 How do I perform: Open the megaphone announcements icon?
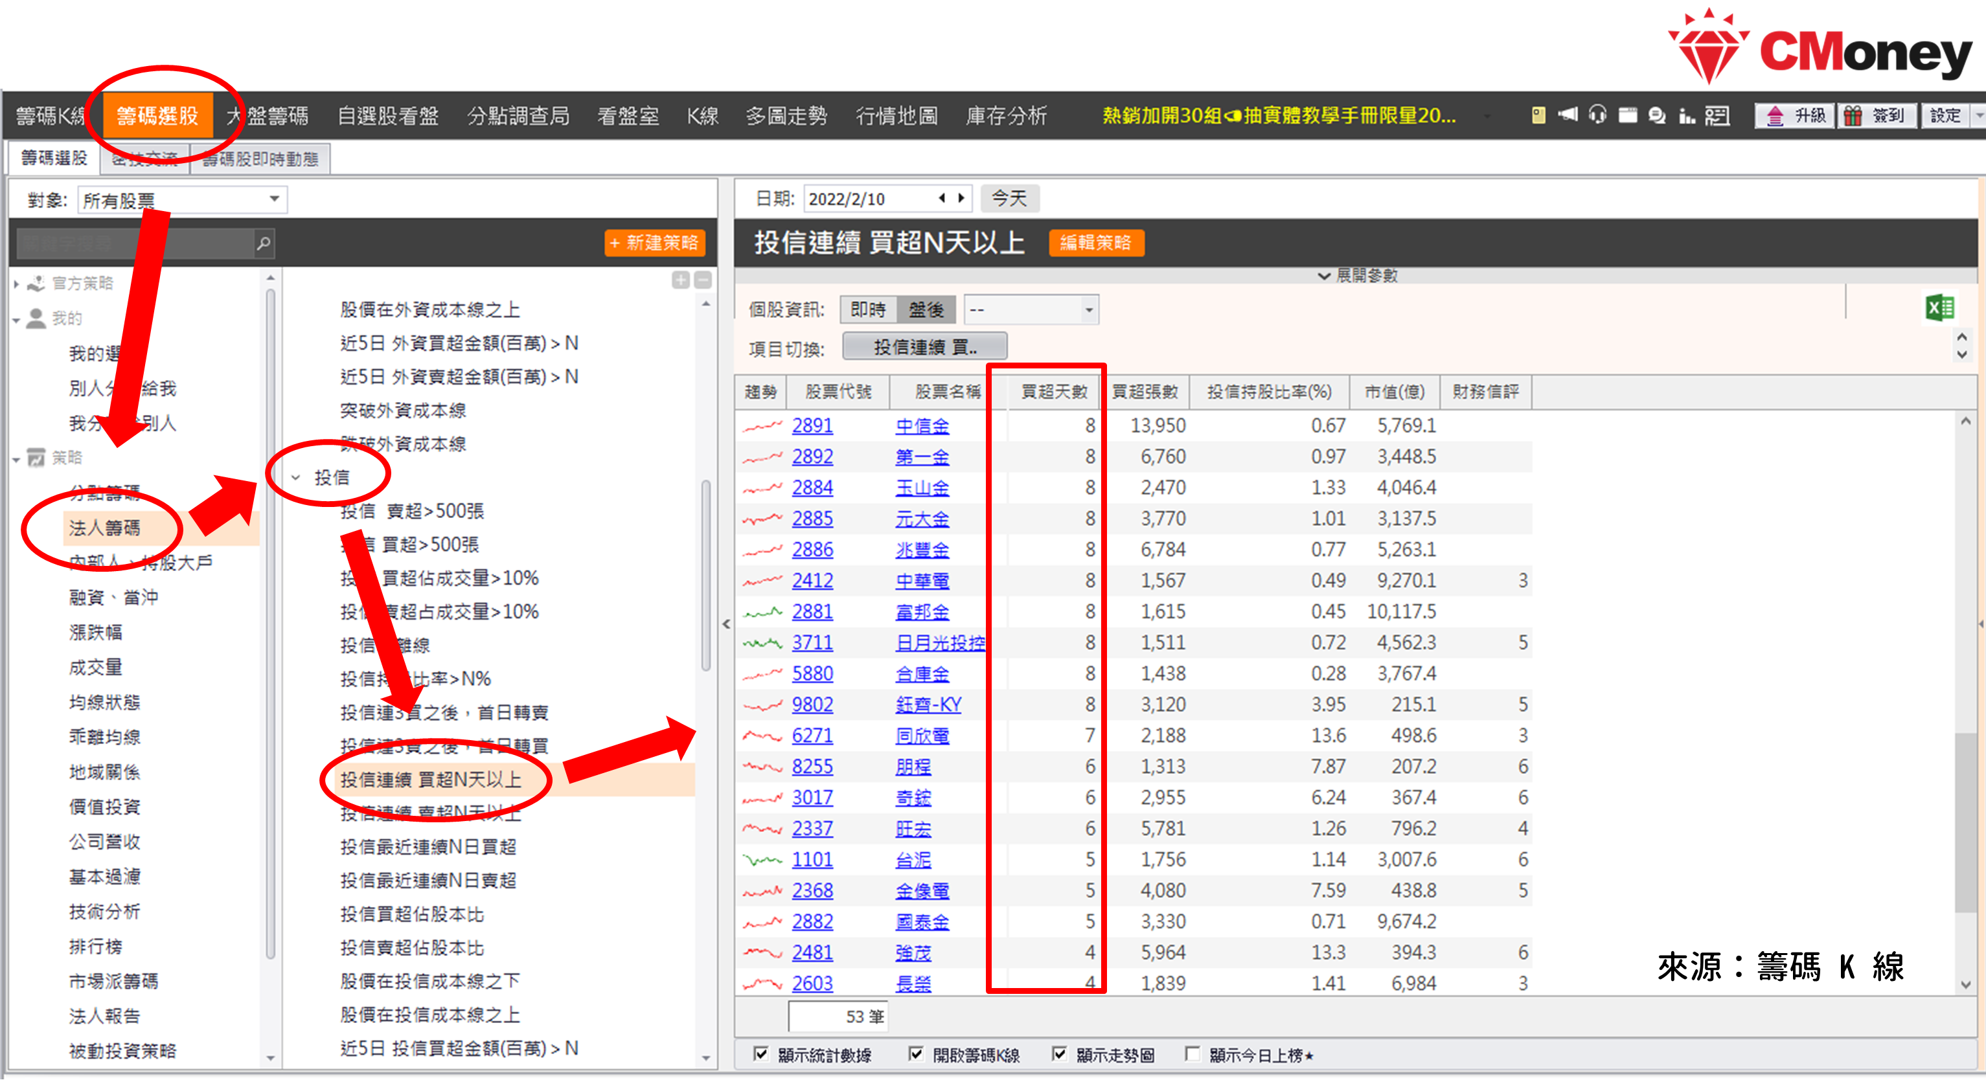pyautogui.click(x=1568, y=115)
